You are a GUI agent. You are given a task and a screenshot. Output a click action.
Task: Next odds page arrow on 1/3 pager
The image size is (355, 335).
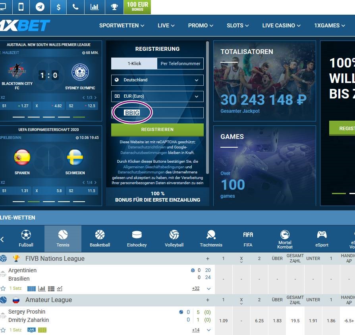point(96,98)
